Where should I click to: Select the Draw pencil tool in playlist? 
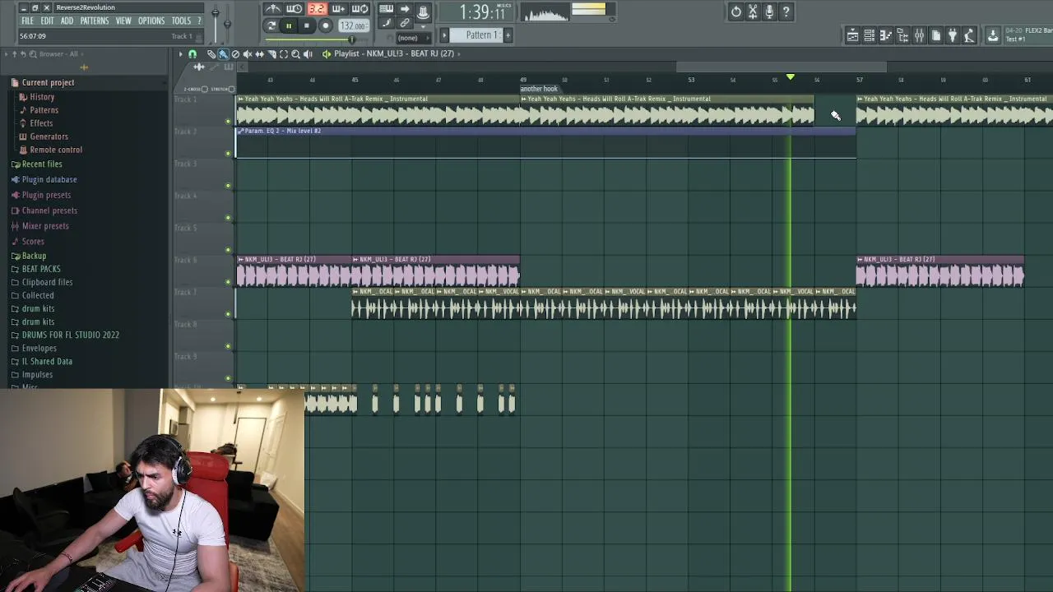point(211,53)
